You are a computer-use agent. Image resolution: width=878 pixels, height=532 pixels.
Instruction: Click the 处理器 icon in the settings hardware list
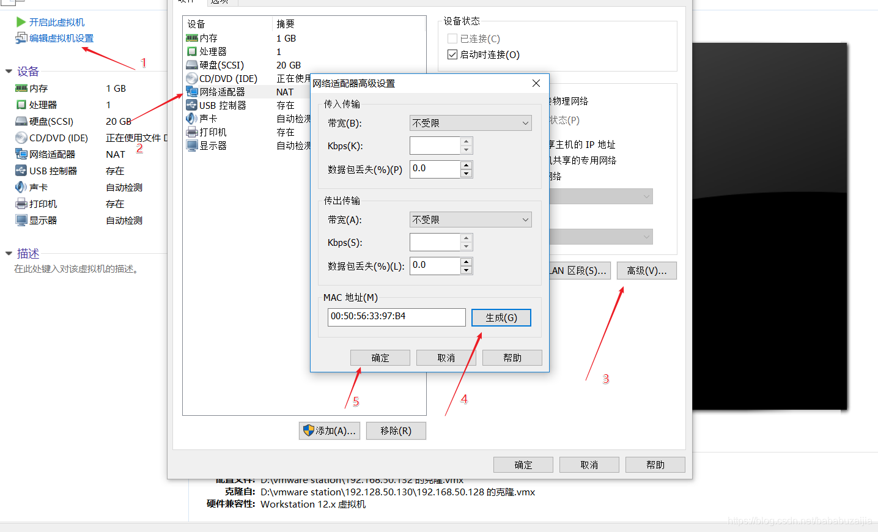click(x=192, y=51)
